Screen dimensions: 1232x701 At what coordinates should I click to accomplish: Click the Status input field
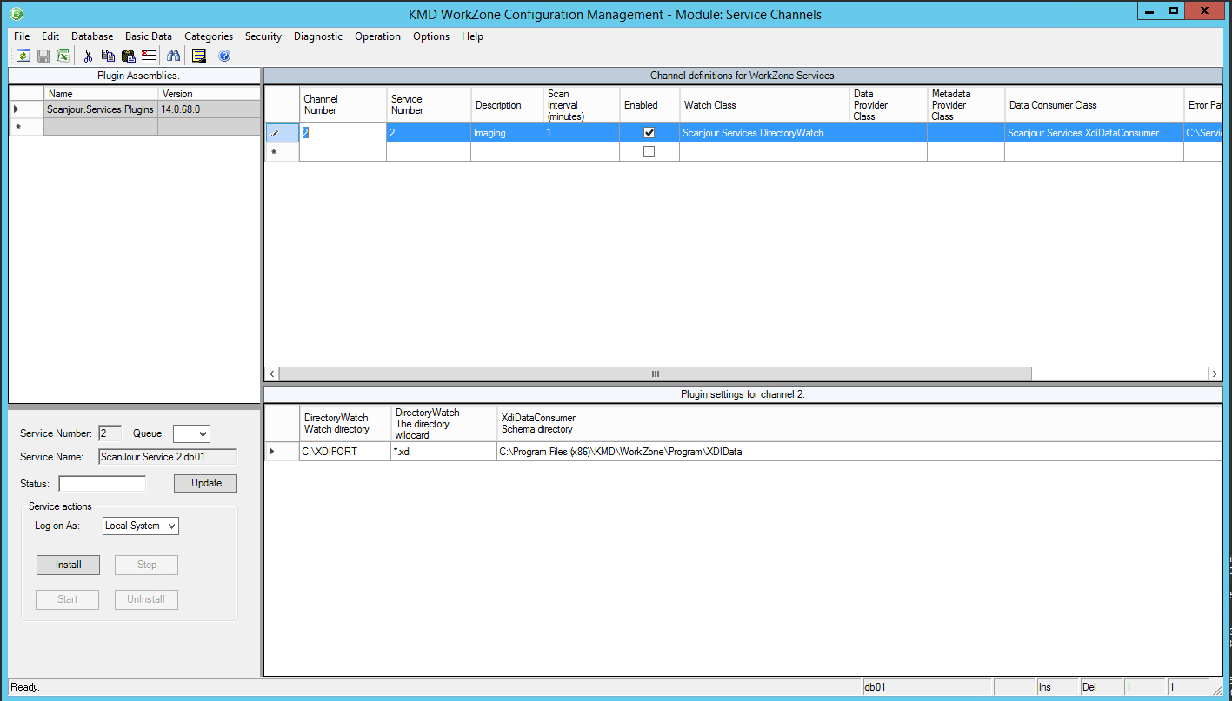tap(103, 484)
